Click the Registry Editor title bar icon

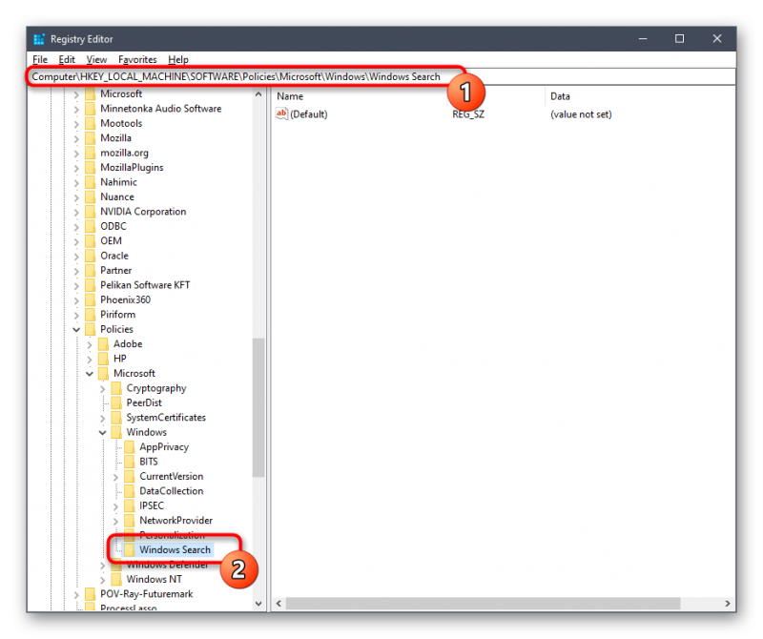pyautogui.click(x=39, y=39)
